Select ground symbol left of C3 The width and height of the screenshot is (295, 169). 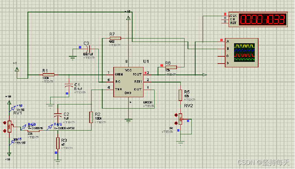73,58
